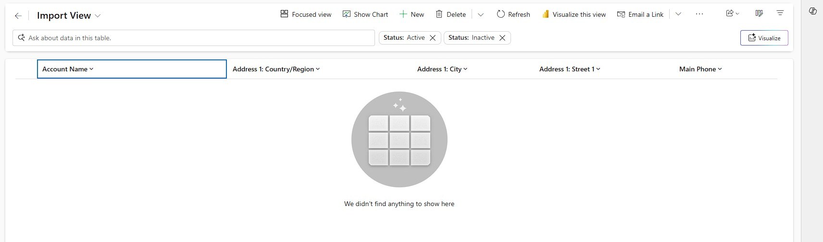Toggle Show Chart pane
823x242 pixels.
(x=365, y=14)
